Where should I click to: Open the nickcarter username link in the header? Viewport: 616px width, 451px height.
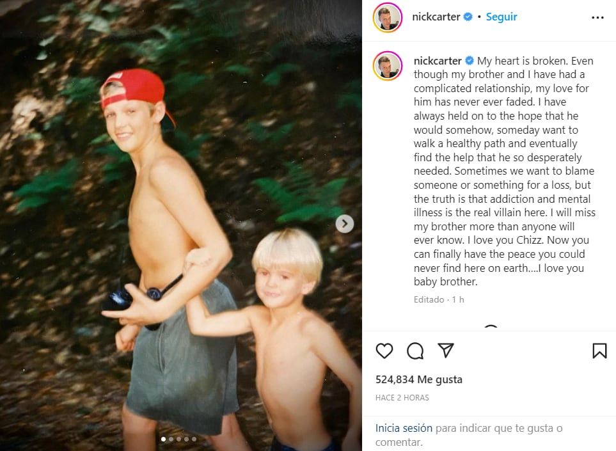(x=437, y=17)
